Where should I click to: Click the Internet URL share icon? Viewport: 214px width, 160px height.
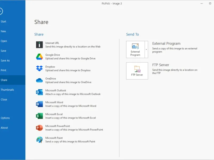click(39, 45)
